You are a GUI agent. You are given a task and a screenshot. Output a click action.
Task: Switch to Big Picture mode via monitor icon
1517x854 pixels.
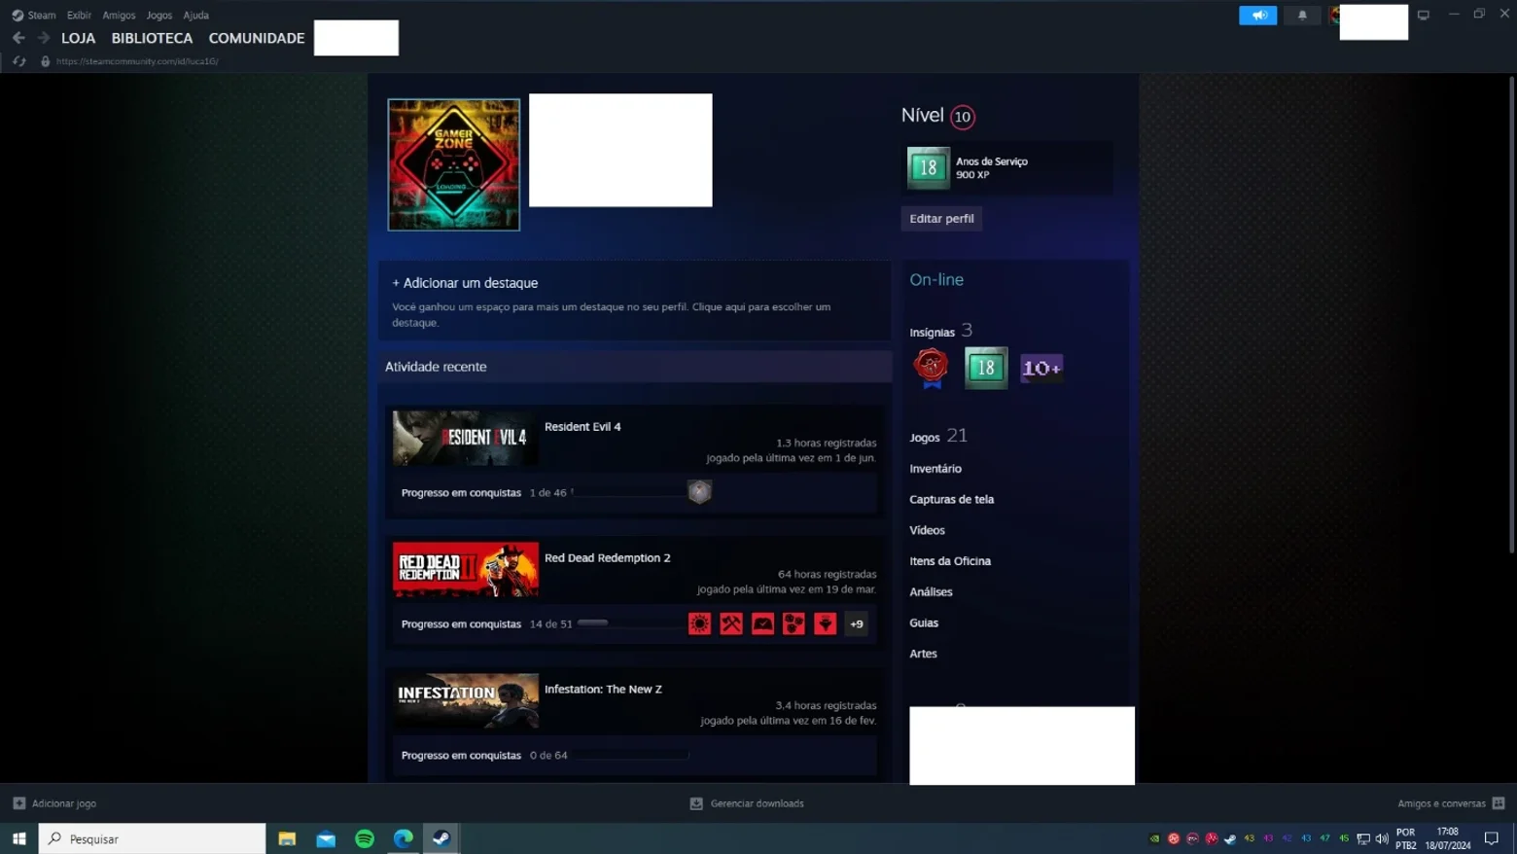1424,16
